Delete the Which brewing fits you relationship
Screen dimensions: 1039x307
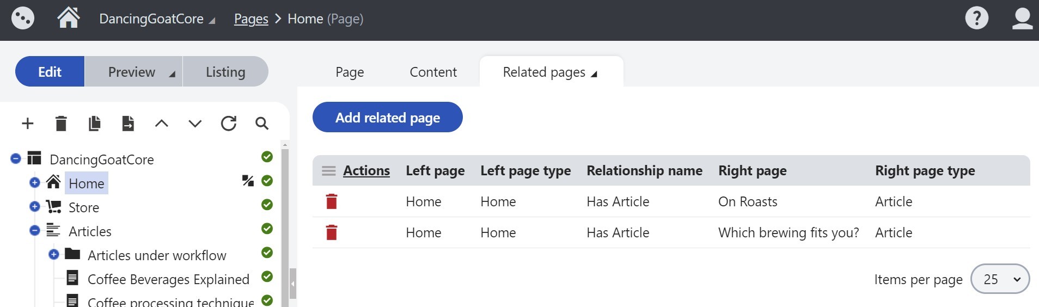[332, 232]
